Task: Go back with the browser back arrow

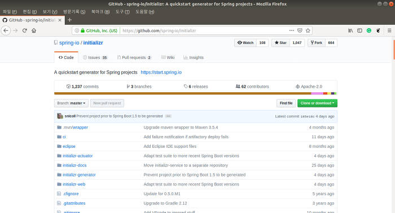Action: [6, 30]
